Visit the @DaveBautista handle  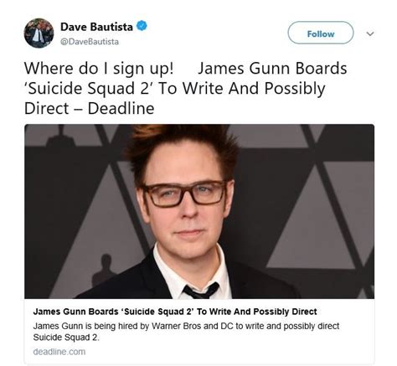point(90,42)
